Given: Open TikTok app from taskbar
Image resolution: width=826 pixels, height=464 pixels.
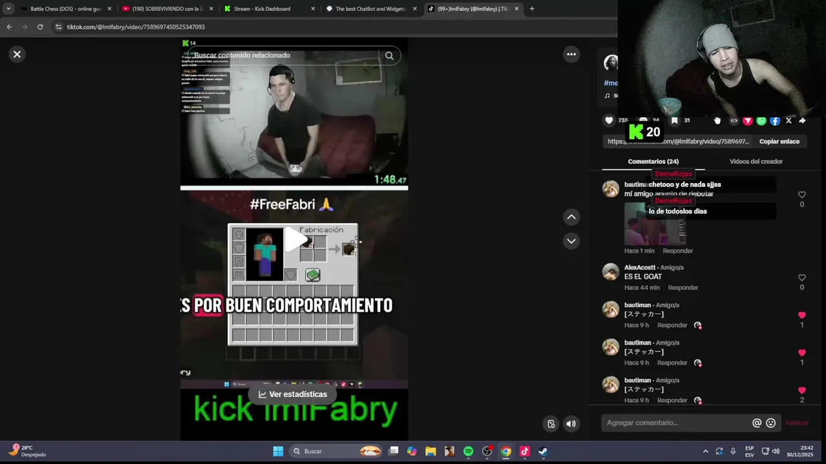Looking at the screenshot, I should (525, 451).
